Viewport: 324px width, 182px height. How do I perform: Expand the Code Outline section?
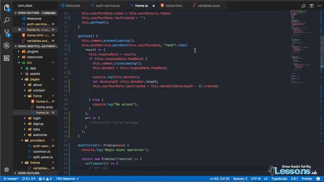[35, 173]
